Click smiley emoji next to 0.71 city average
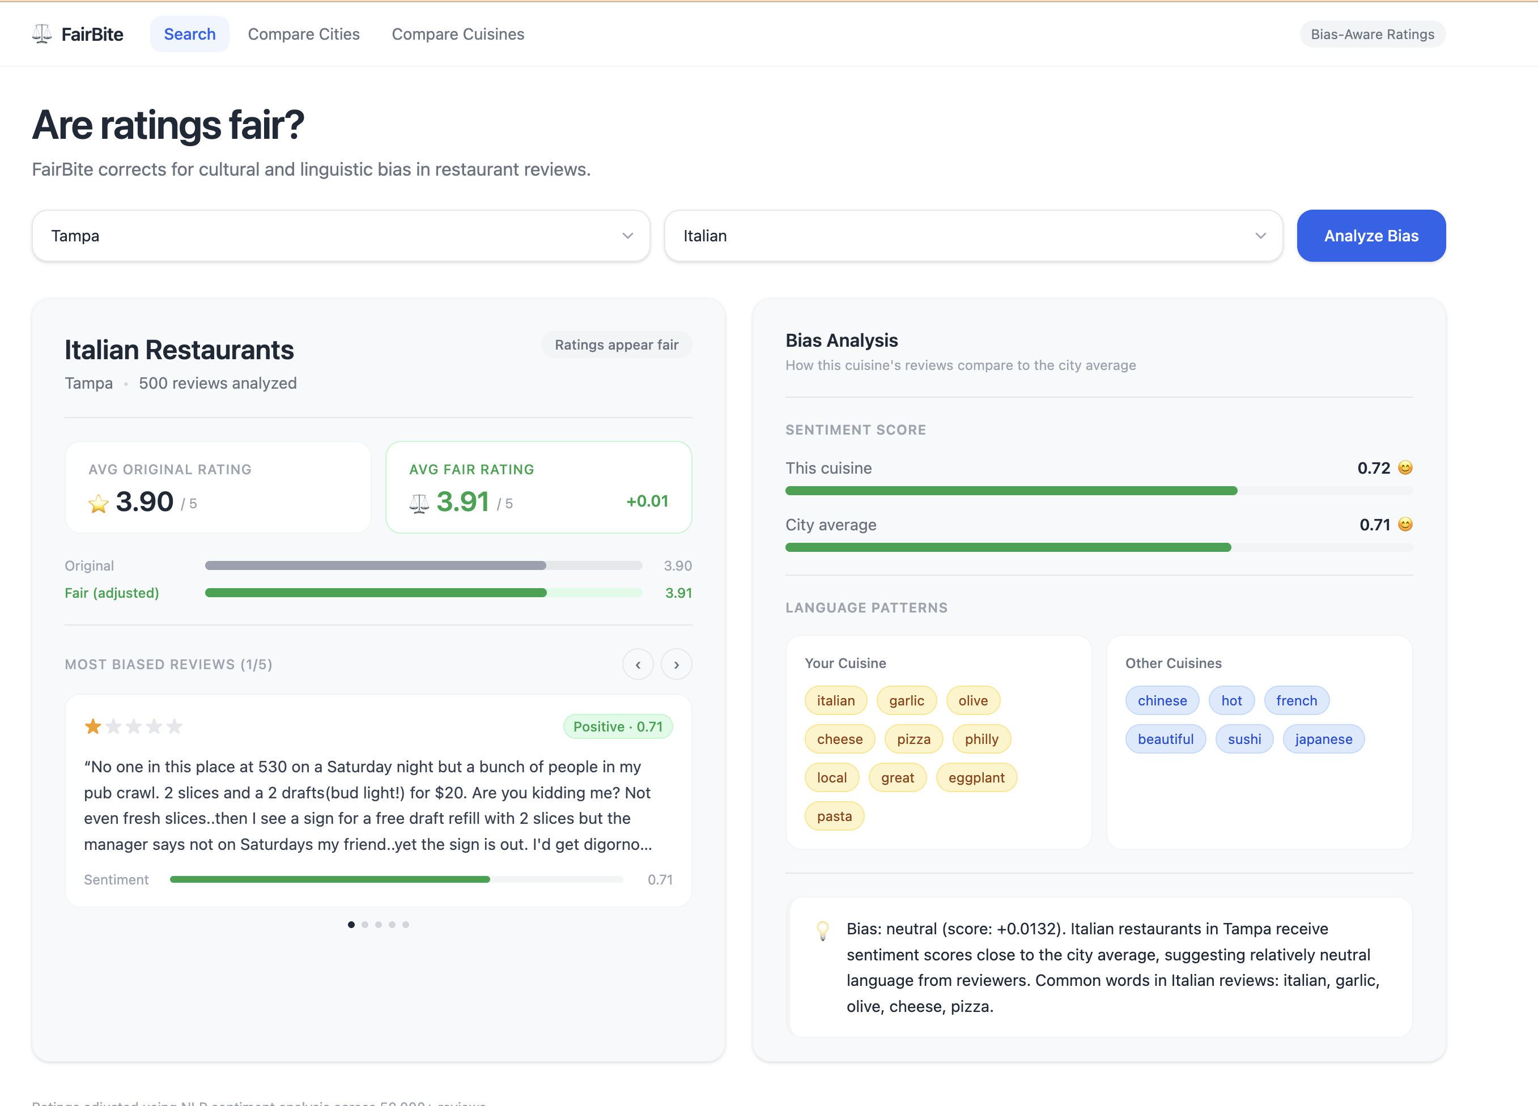 point(1405,524)
